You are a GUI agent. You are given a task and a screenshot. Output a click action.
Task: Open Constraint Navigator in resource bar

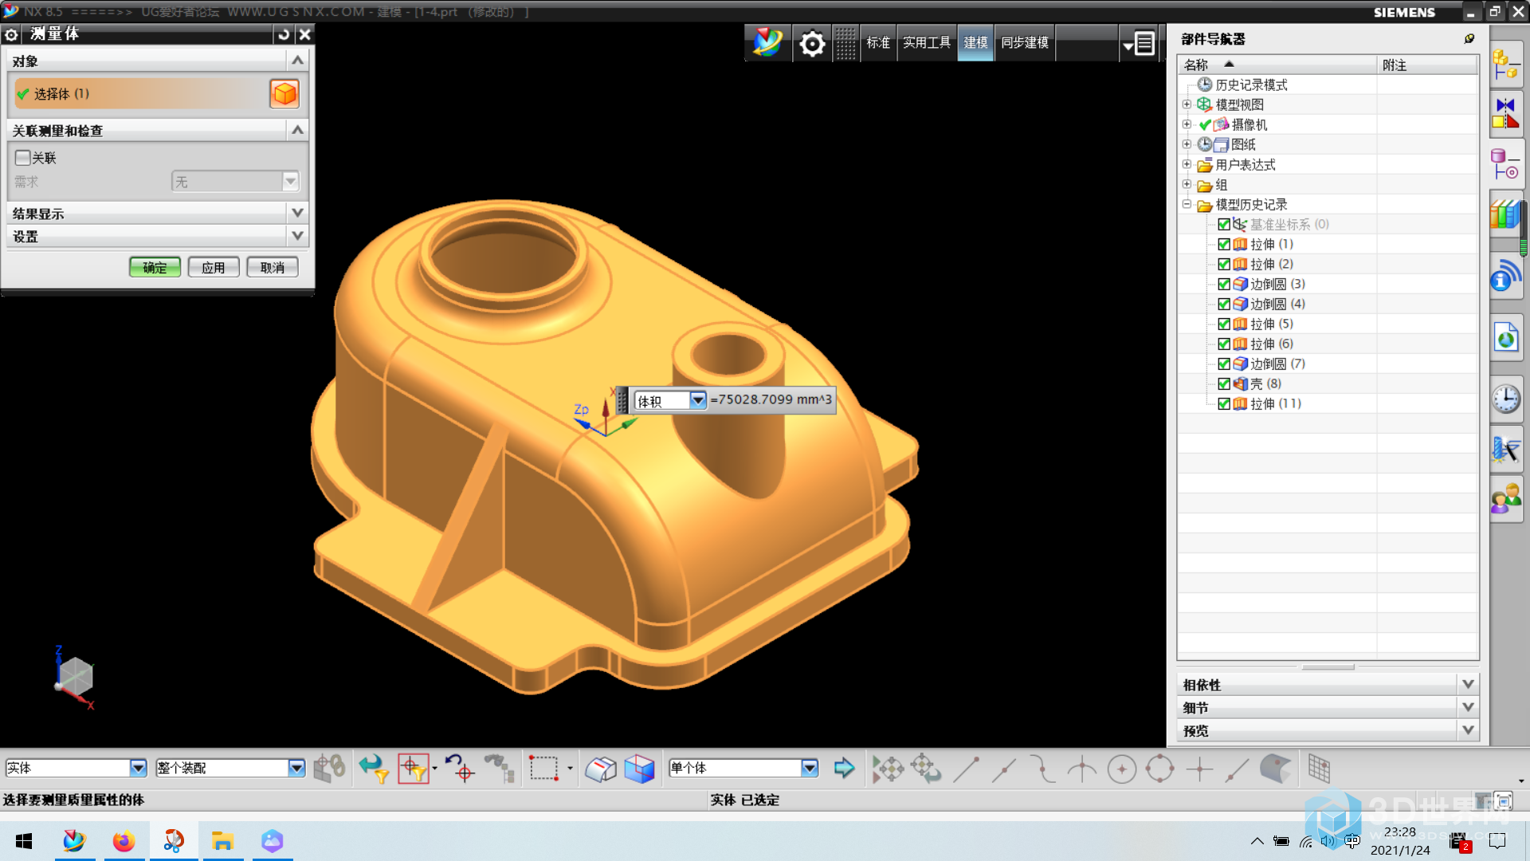coord(1505,114)
